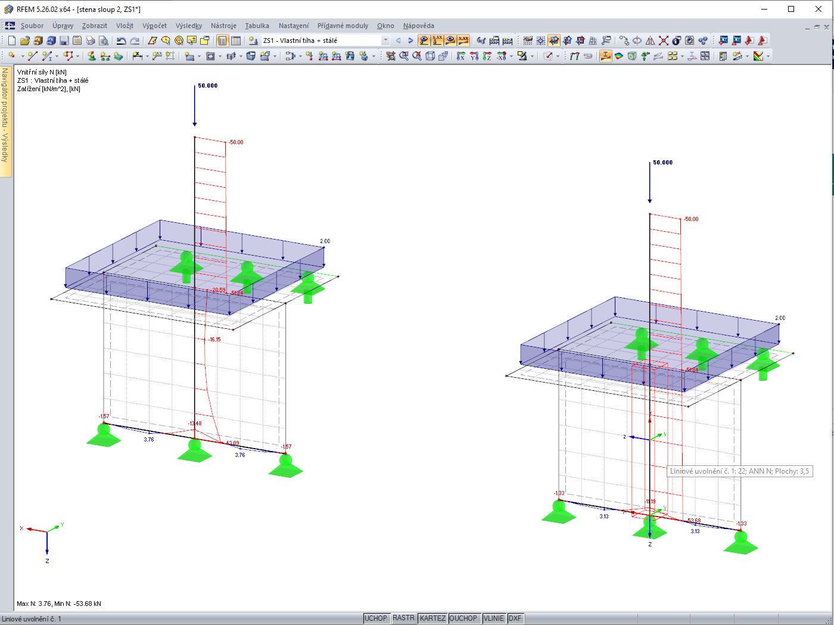
Task: Save the model with the floppy disk icon
Action: tap(64, 41)
